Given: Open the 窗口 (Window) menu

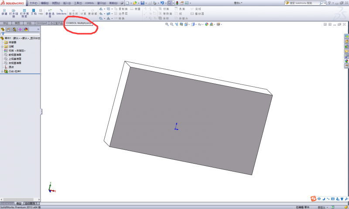Looking at the screenshot, I should (102, 3).
